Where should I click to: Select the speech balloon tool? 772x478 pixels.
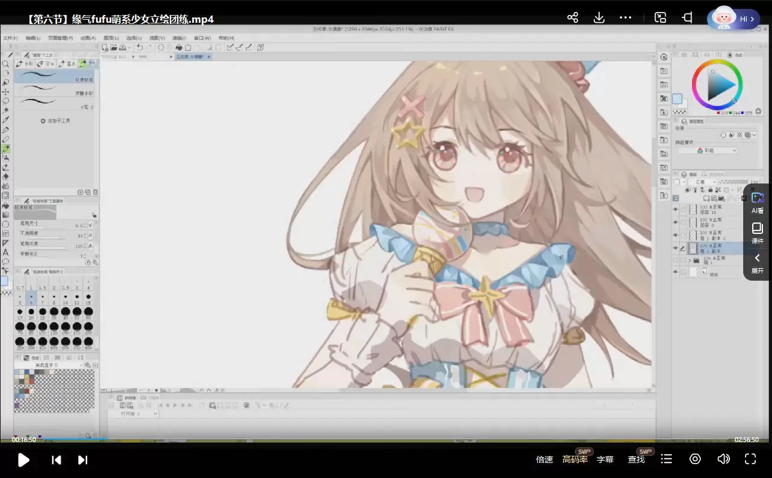coord(5,262)
